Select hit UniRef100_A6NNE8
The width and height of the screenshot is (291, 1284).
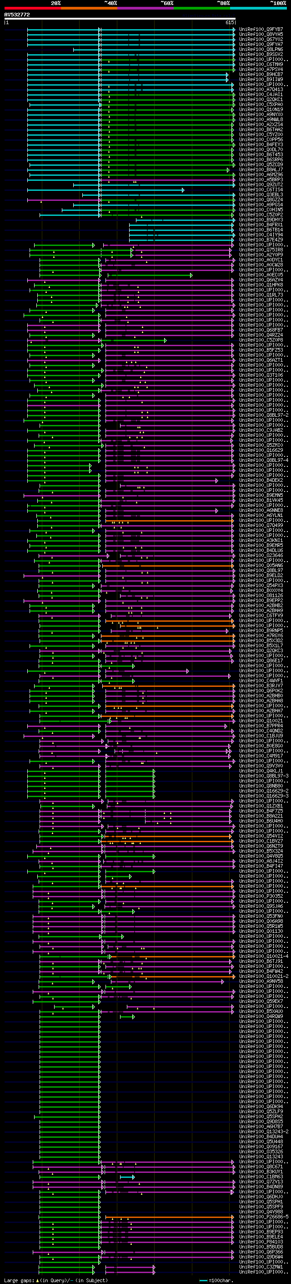pos(261,511)
